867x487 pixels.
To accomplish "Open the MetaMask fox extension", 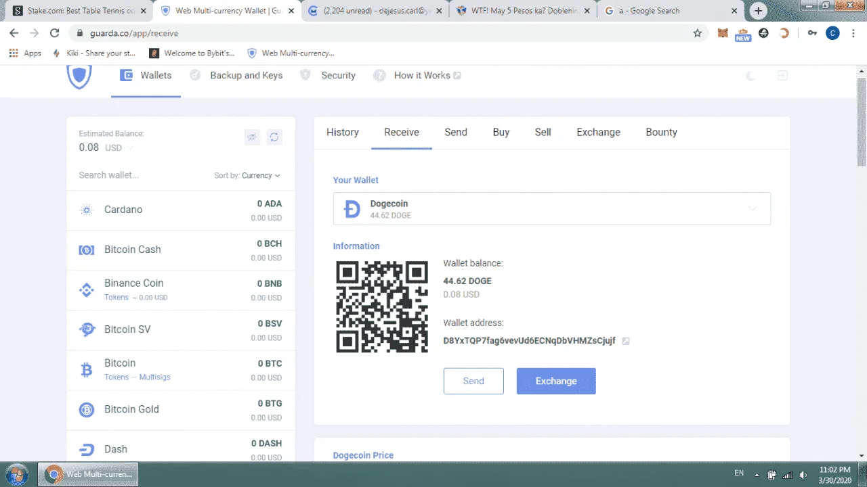I will point(723,33).
